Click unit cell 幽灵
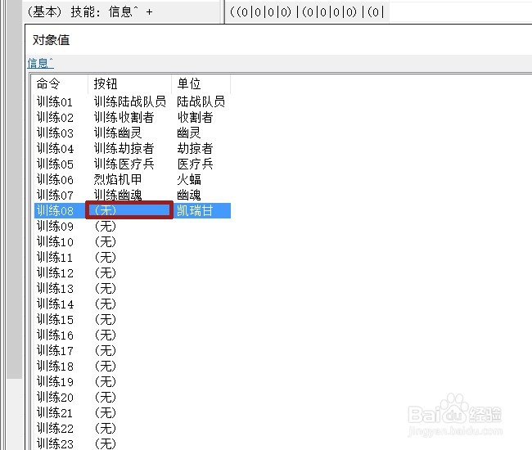Viewport: 532px width, 450px height. pos(189,133)
